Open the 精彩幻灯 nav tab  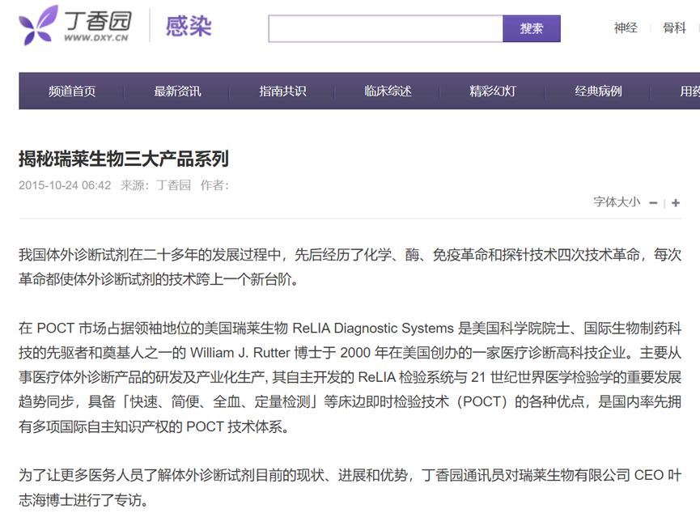pos(493,91)
